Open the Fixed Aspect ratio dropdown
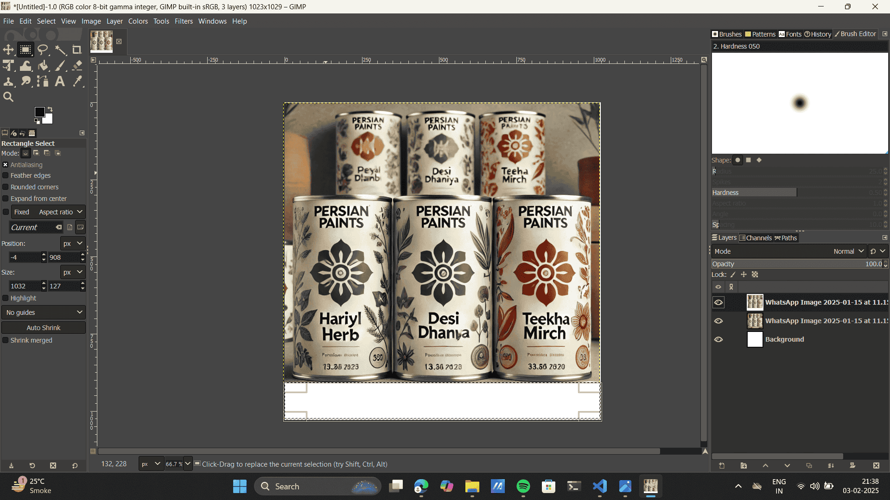Screen dimensions: 890x500 pos(48,212)
